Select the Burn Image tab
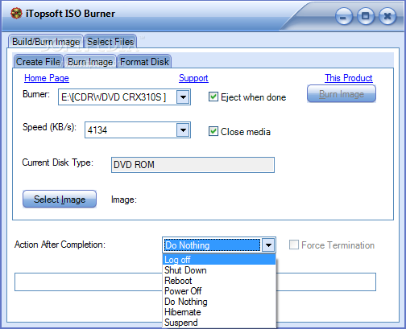 [90, 62]
